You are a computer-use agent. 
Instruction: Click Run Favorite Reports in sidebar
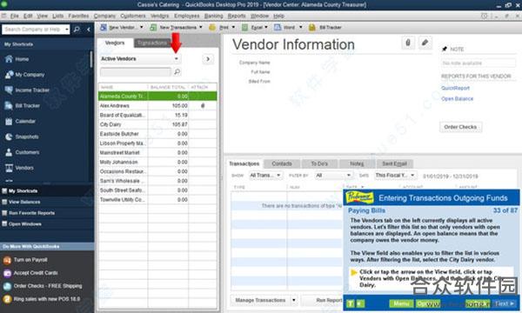coord(31,213)
